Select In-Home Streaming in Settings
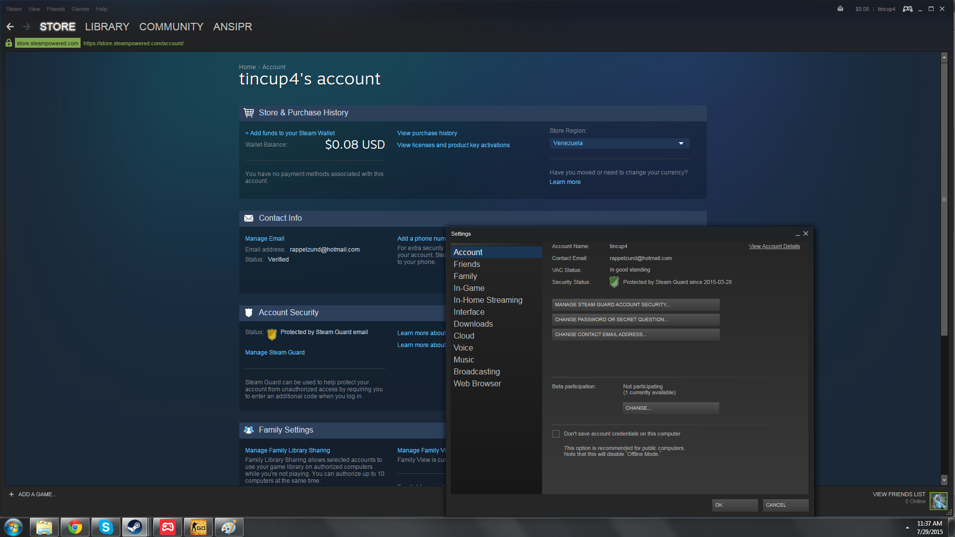Viewport: 955px width, 537px height. (x=496, y=300)
